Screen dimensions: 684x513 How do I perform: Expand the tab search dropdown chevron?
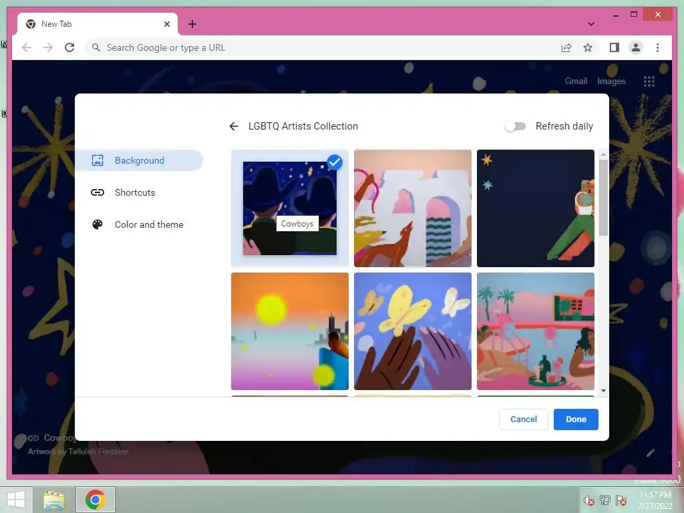591,24
